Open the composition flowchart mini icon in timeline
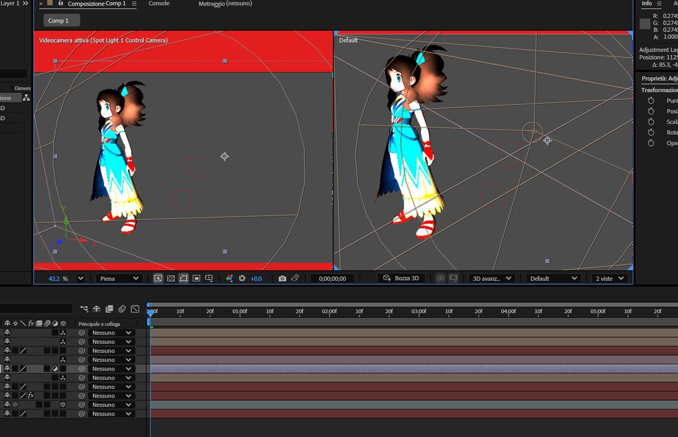 point(84,309)
